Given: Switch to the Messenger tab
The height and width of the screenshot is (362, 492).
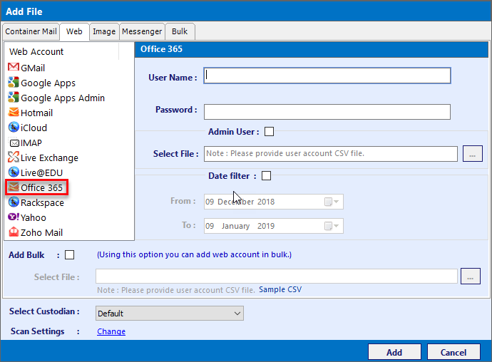Looking at the screenshot, I should (142, 31).
